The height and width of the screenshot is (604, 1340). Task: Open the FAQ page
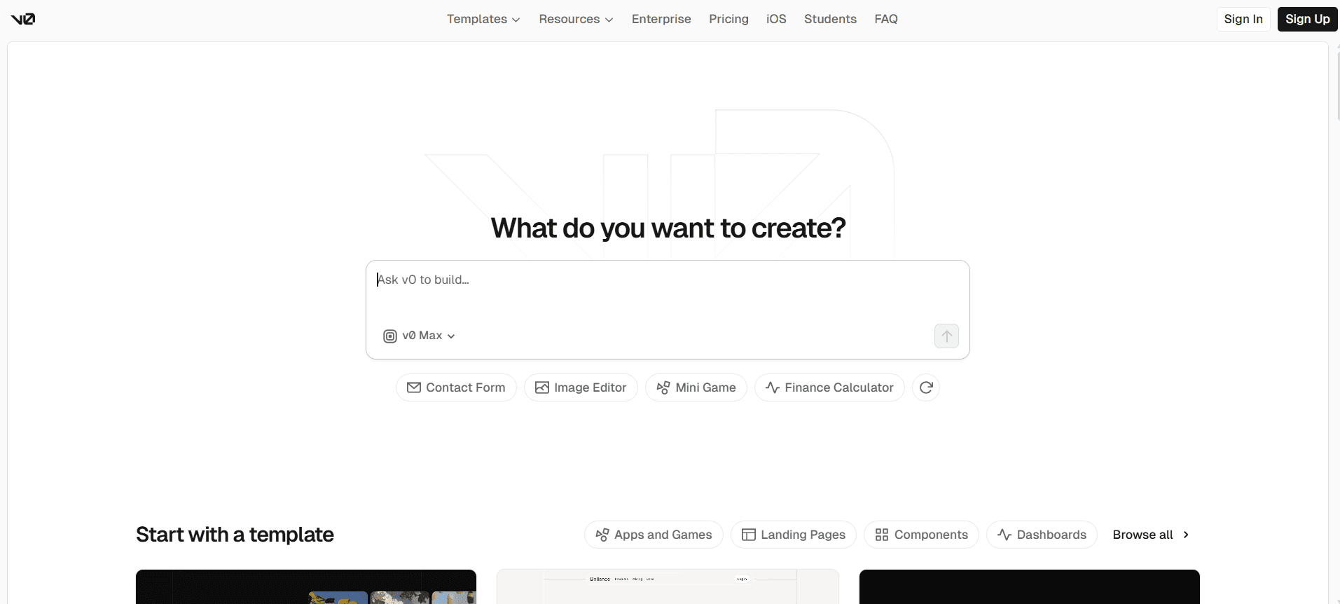point(886,19)
